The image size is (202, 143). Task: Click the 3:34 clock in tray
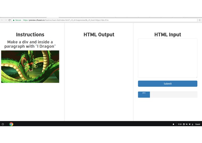click(180, 124)
